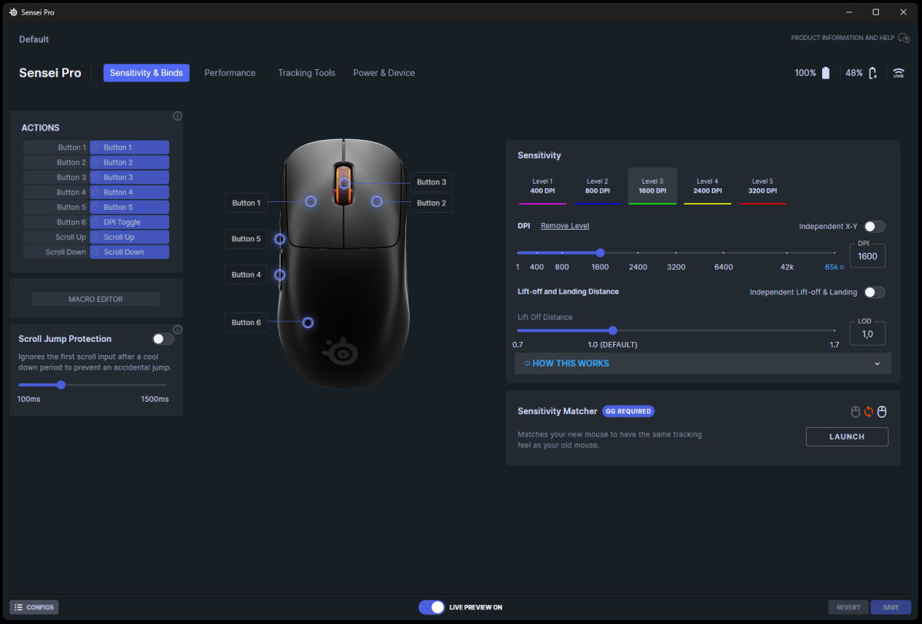Click the DPI slider handle

601,254
